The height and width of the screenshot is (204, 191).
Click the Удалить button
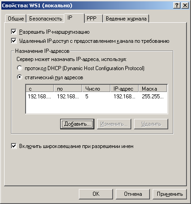coord(151,124)
